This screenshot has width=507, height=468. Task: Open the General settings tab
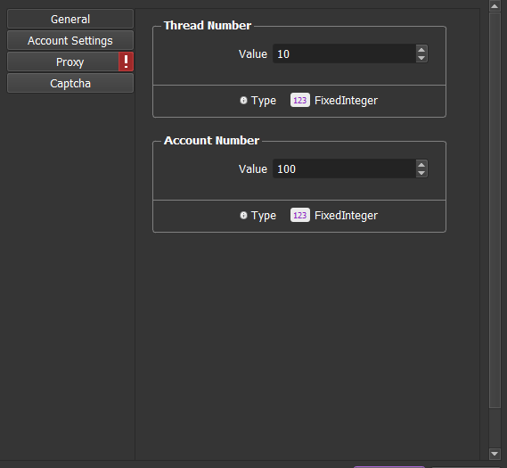pyautogui.click(x=70, y=19)
